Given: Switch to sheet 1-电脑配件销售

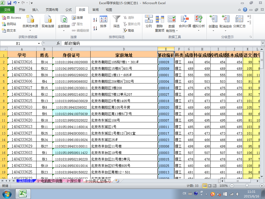Looking at the screenshot, I should click(50, 181).
